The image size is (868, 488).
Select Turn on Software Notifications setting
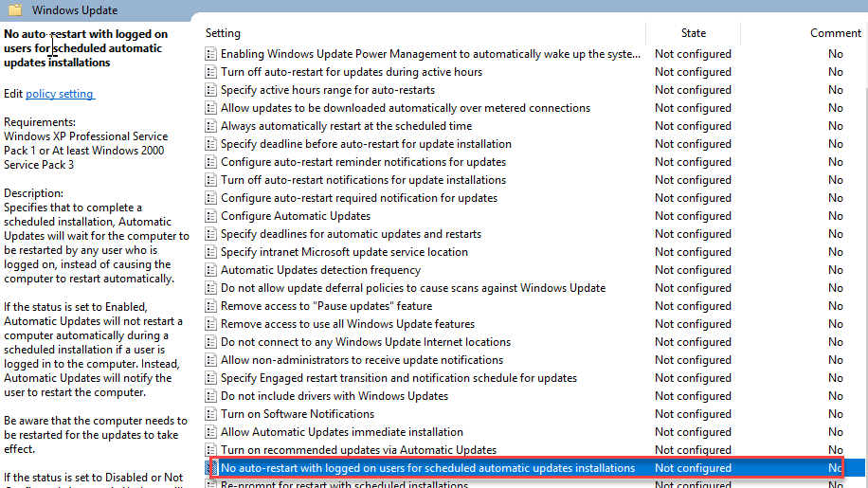point(298,413)
